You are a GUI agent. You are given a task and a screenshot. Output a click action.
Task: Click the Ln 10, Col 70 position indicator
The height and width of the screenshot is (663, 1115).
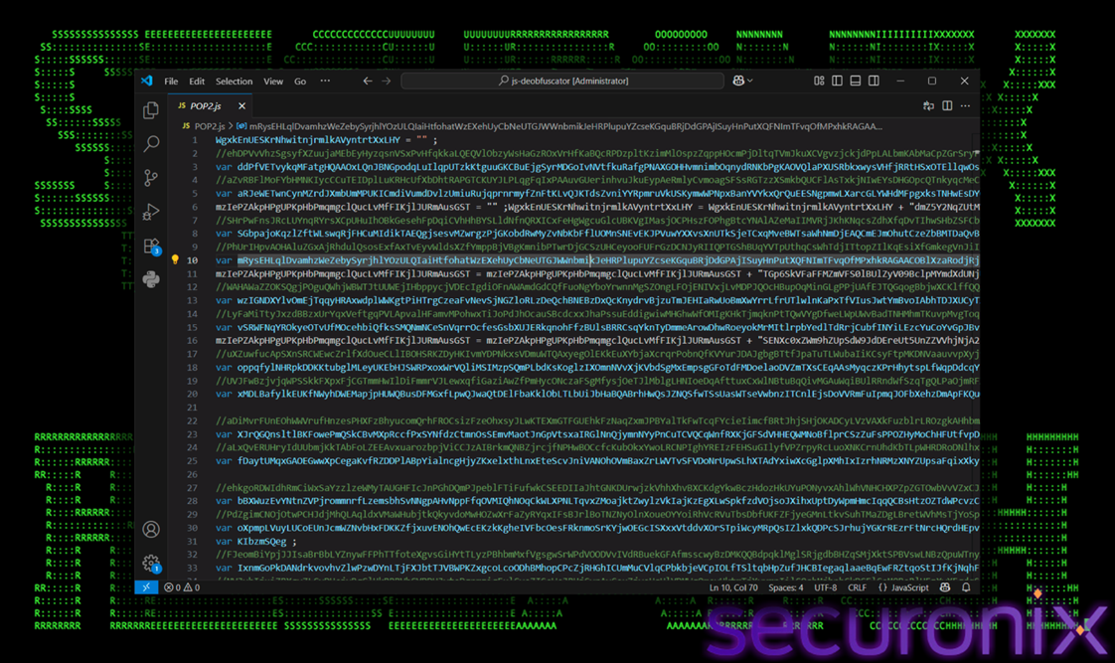(733, 587)
